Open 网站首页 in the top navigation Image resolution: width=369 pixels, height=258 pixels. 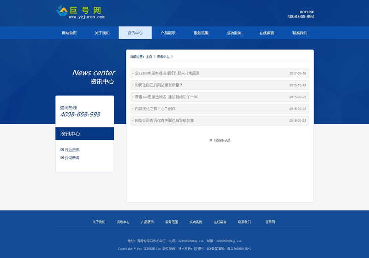point(69,33)
